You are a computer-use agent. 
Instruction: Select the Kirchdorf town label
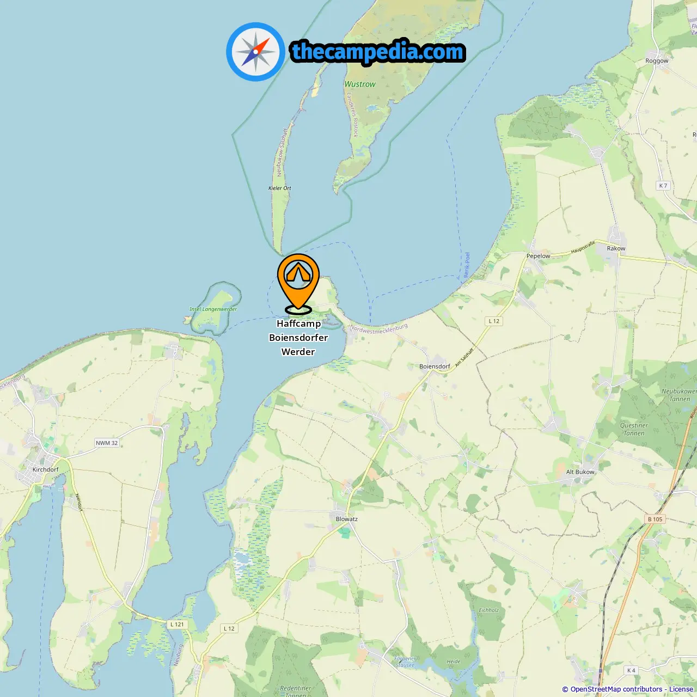[x=45, y=469]
